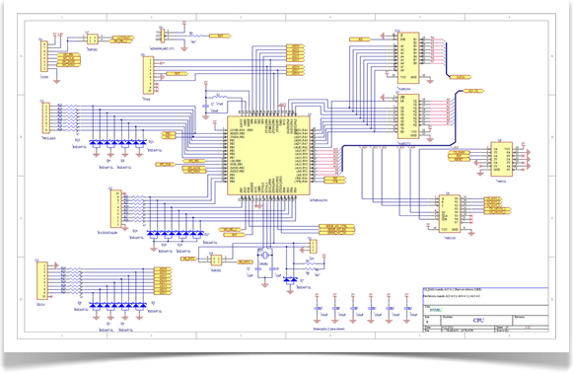Image resolution: width=573 pixels, height=373 pixels.
Task: Click the DIGITALES input connector symbol
Action: click(x=115, y=209)
